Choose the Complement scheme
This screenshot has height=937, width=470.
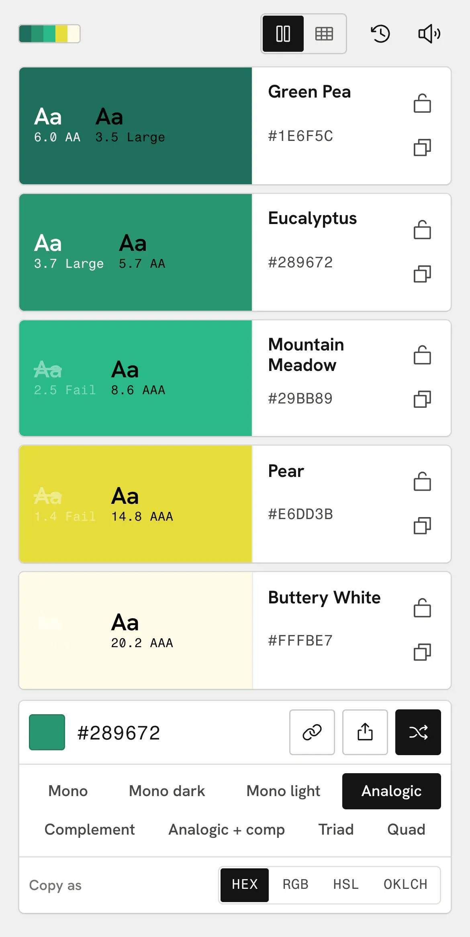click(90, 829)
